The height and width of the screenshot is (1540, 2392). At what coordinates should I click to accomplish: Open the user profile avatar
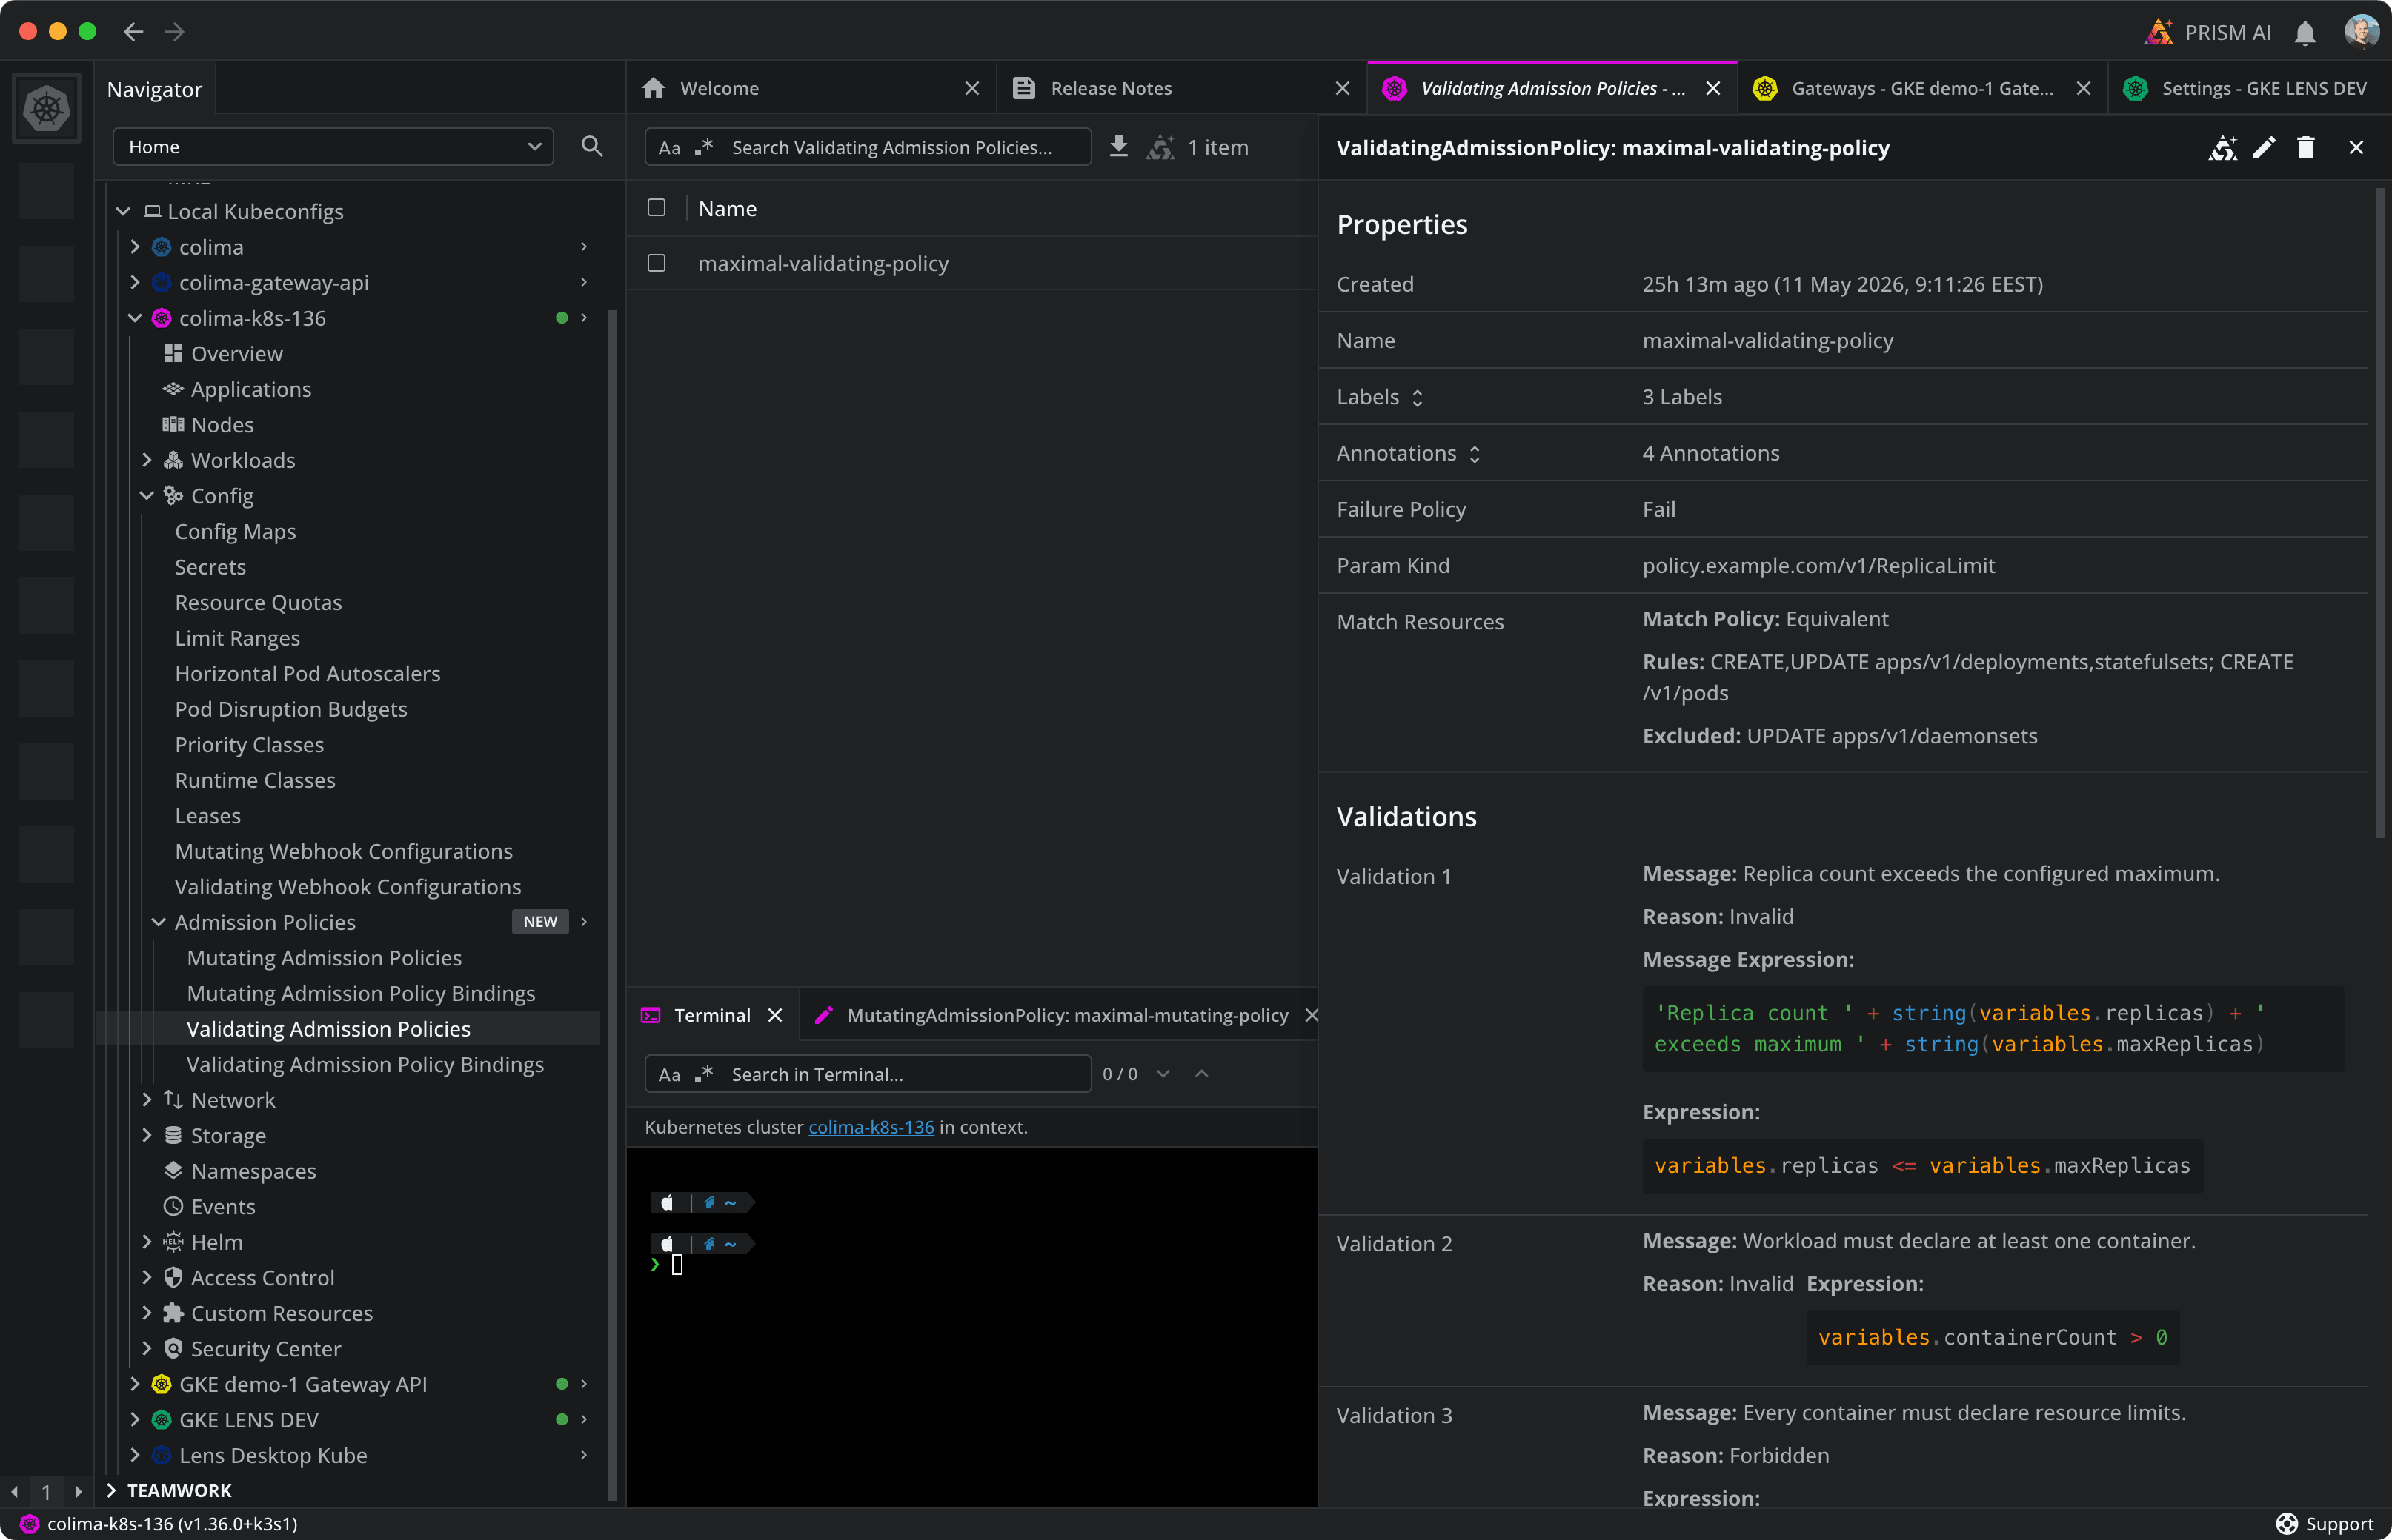2361,31
